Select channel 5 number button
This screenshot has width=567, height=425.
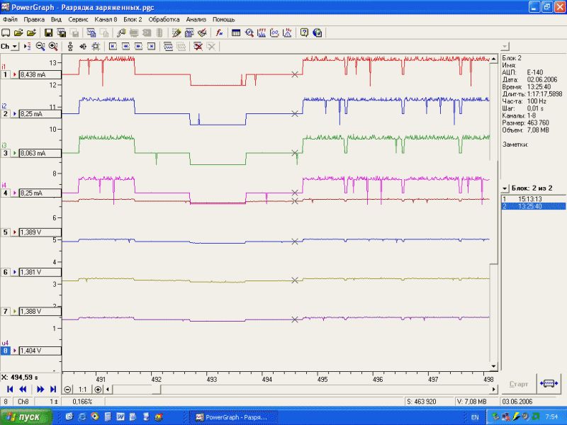click(6, 232)
